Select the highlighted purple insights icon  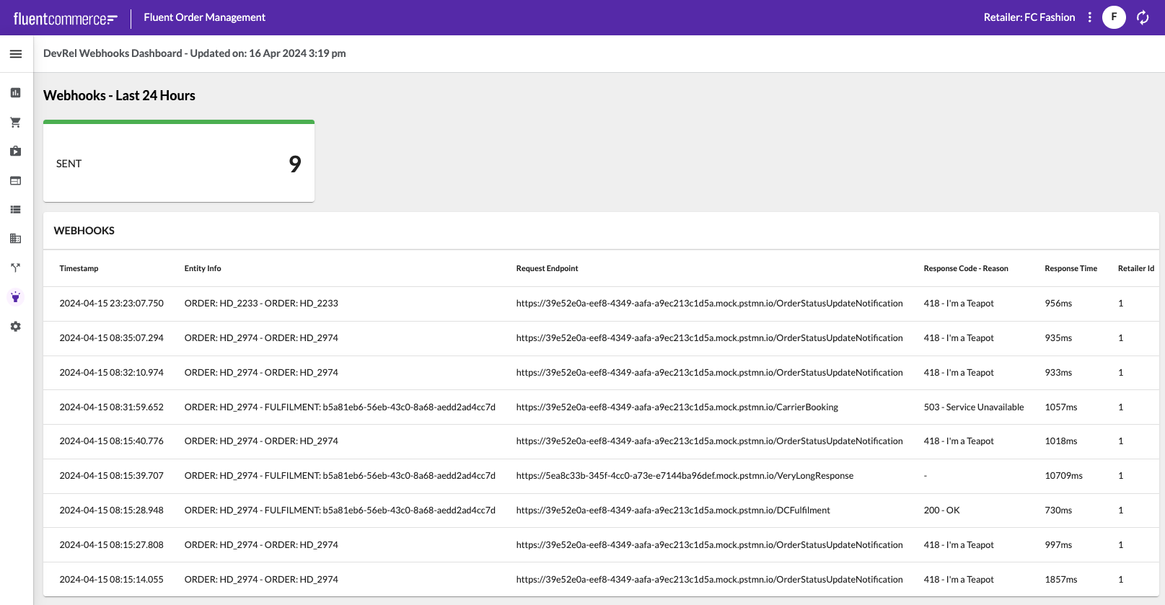pos(16,297)
